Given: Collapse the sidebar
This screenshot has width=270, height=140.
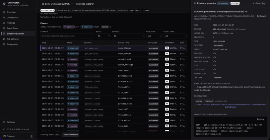Looking at the screenshot, I should 9,136.
